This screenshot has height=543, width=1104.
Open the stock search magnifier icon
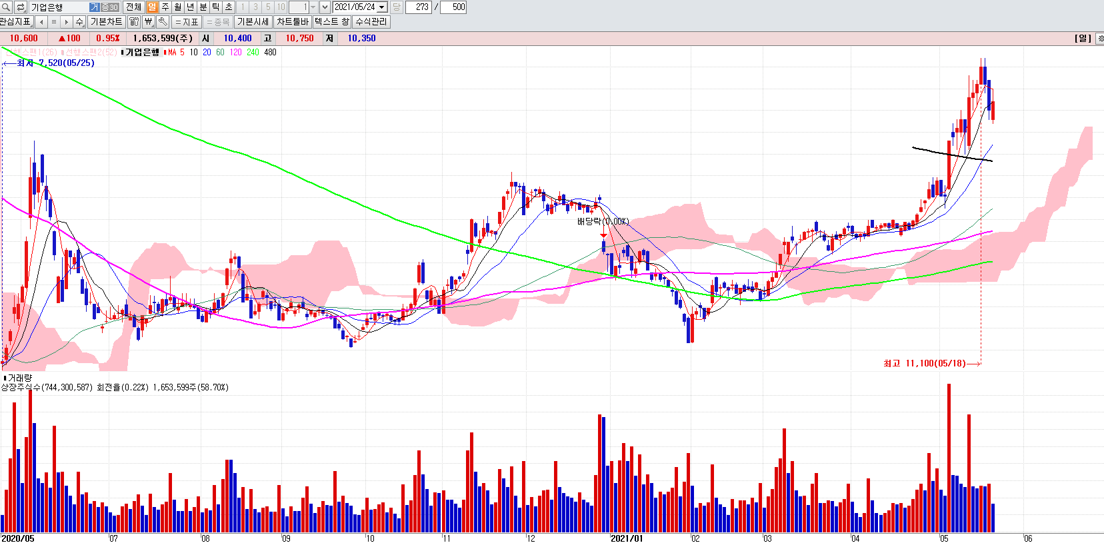(x=6, y=7)
